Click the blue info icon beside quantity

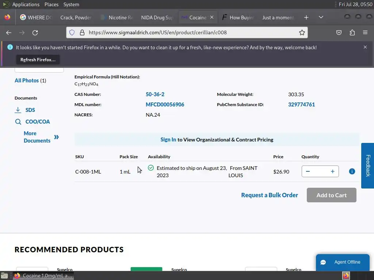[352, 171]
